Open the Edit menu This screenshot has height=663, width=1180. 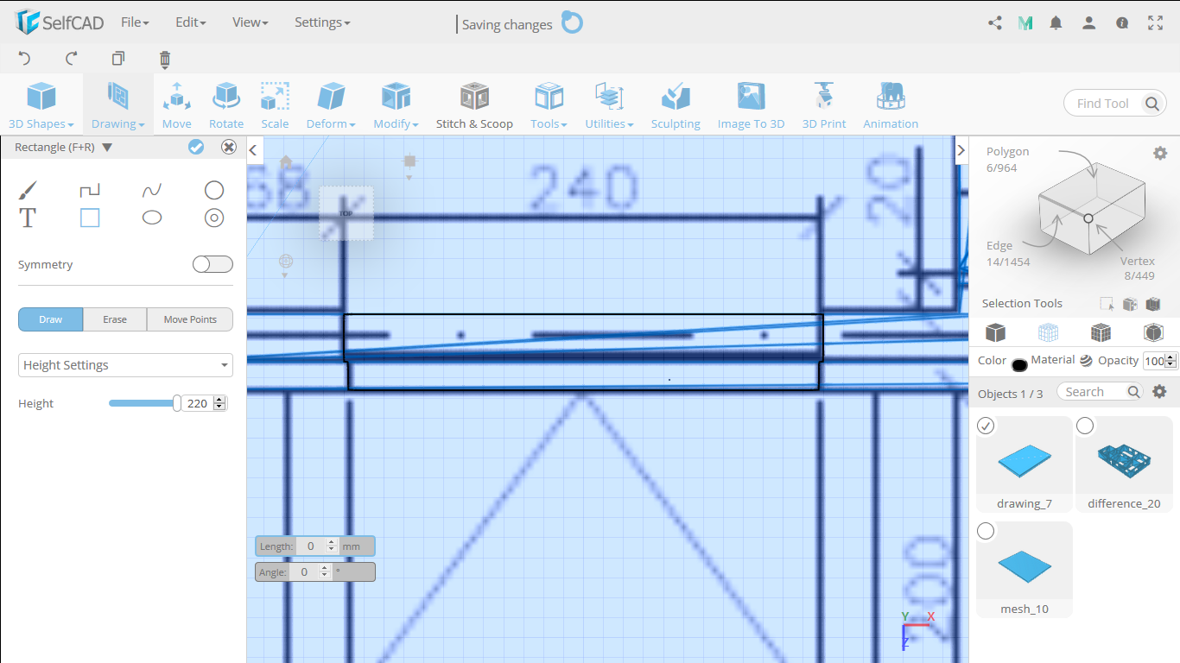190,22
